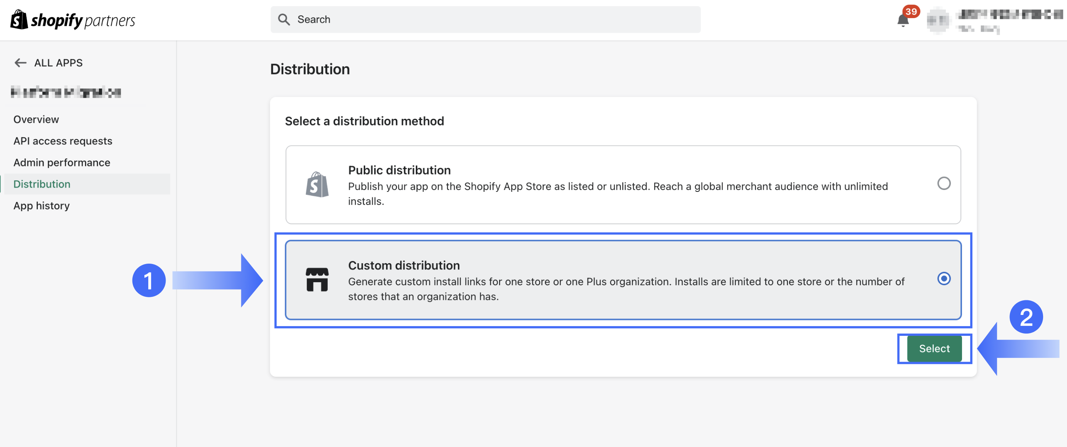This screenshot has height=447, width=1067.
Task: Select the Custom distribution radio button
Action: (943, 278)
